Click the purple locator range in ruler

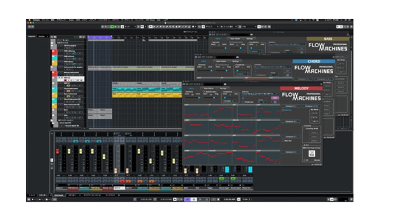[x=100, y=37]
